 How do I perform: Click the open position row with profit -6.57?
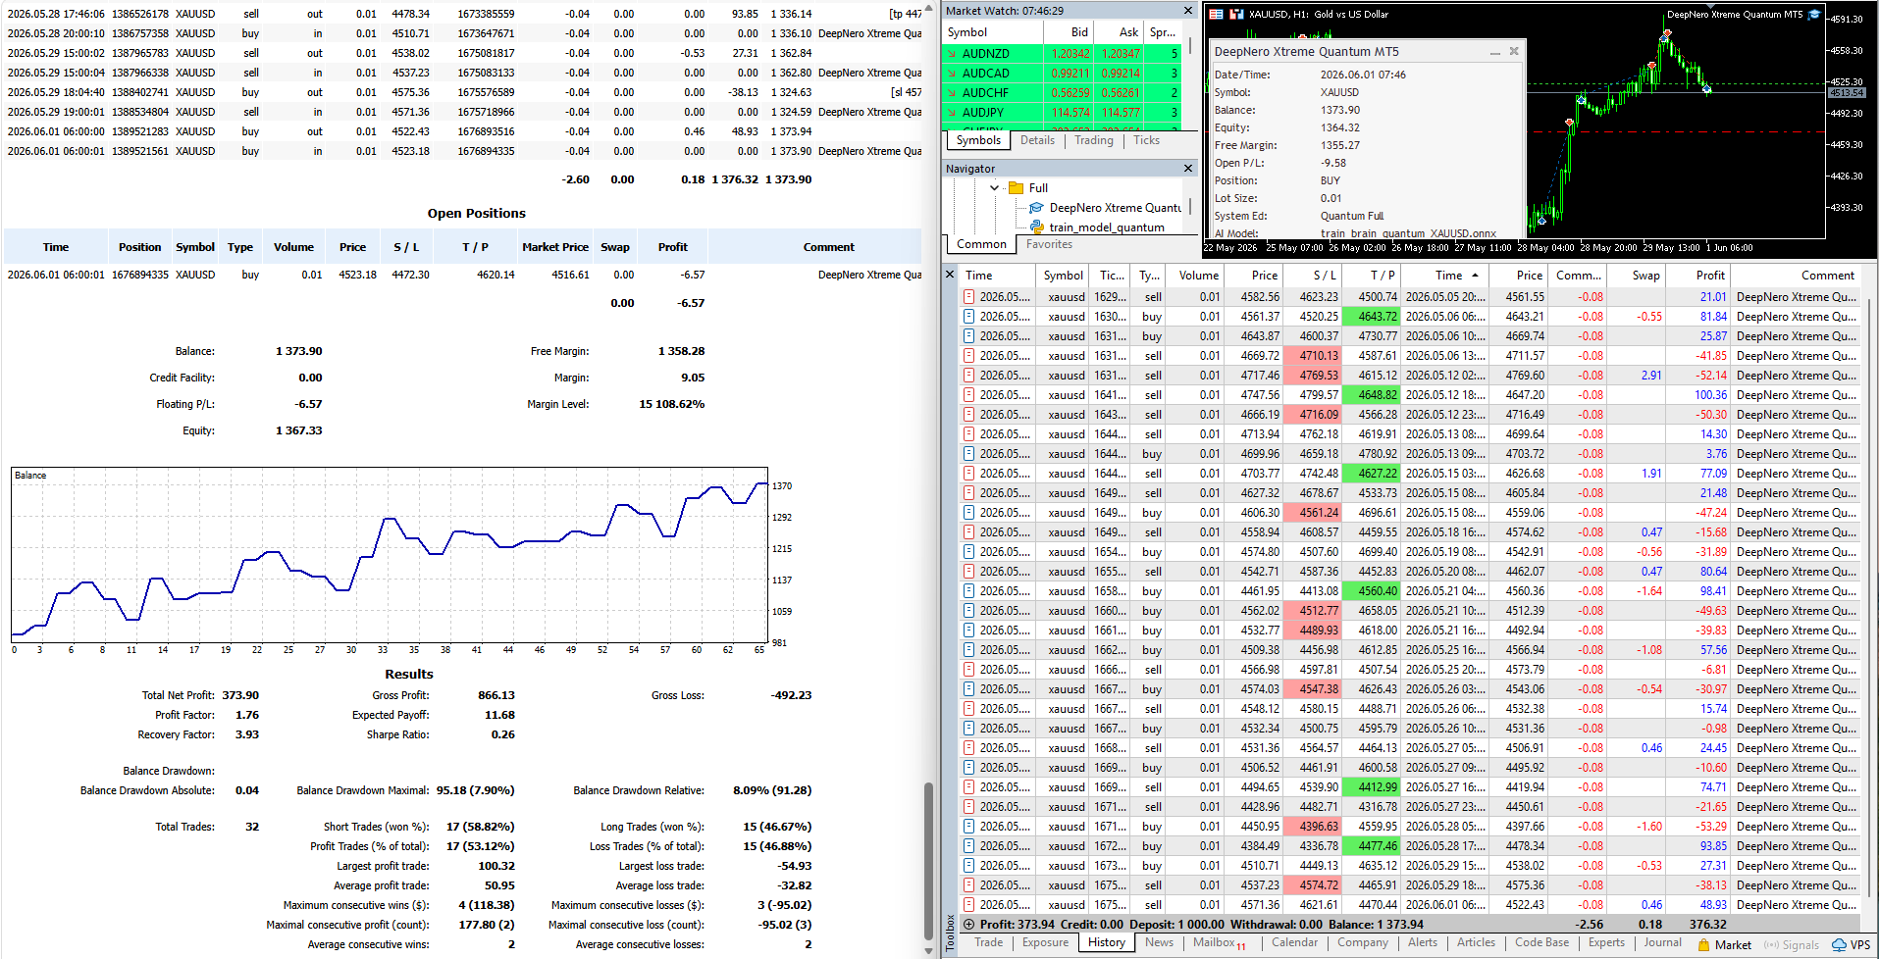click(463, 275)
